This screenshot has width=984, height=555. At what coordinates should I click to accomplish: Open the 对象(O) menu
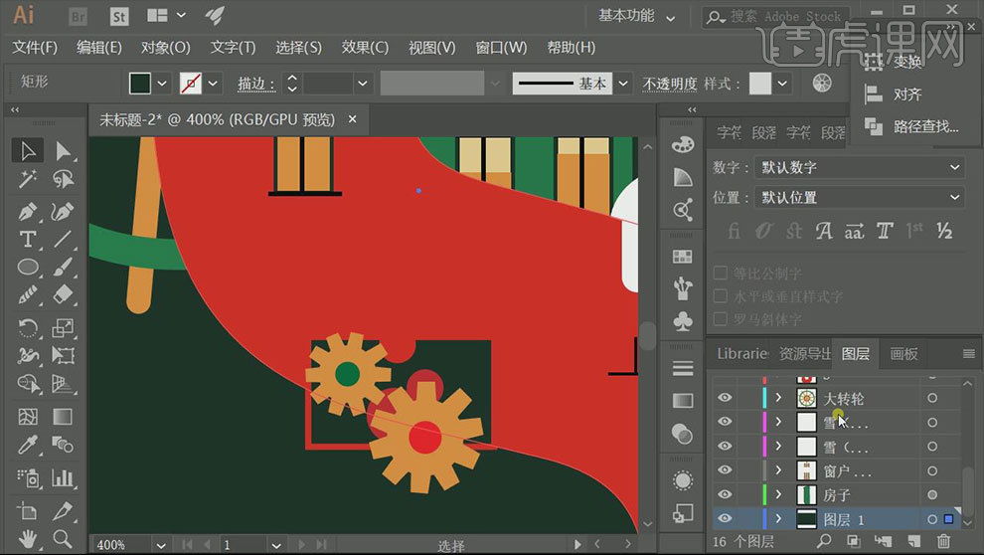pos(165,48)
